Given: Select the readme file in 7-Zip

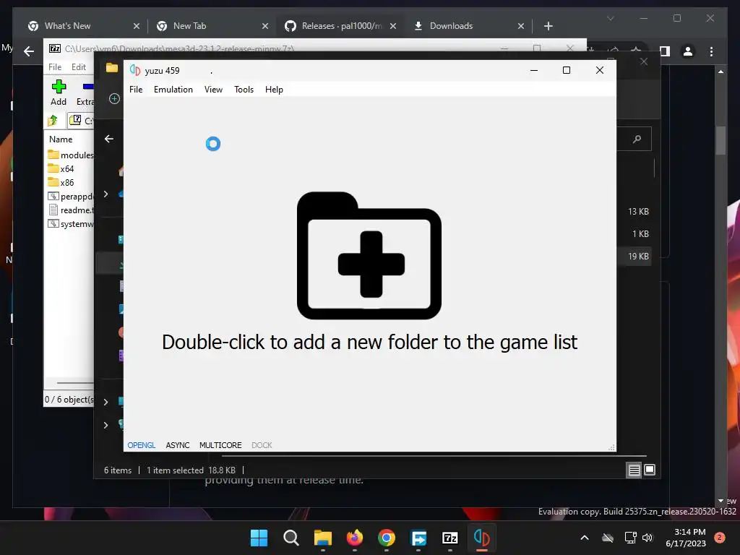Looking at the screenshot, I should (71, 210).
